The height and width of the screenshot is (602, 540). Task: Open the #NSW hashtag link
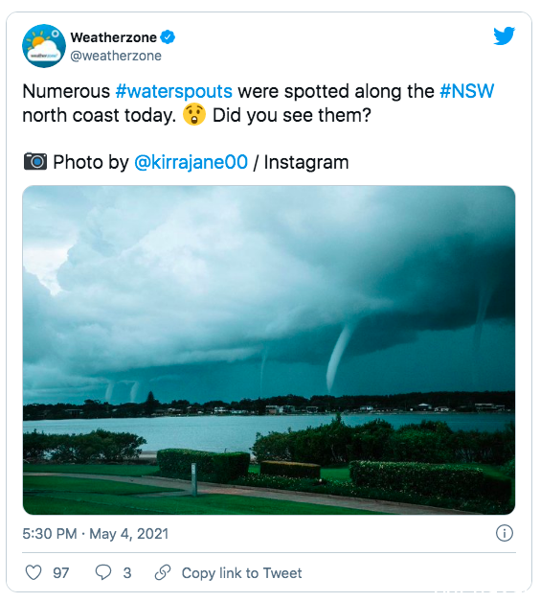[x=466, y=91]
